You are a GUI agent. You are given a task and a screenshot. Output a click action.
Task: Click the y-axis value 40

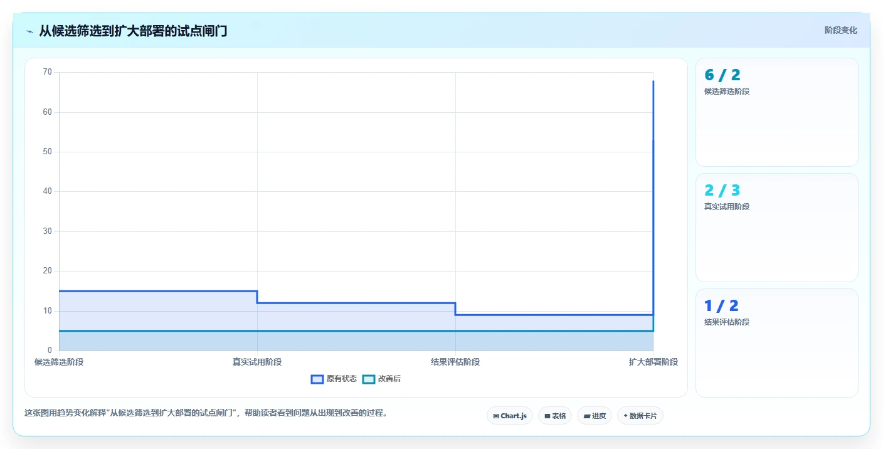[x=48, y=191]
